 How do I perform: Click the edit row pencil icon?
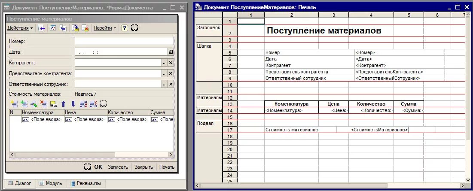(34, 104)
